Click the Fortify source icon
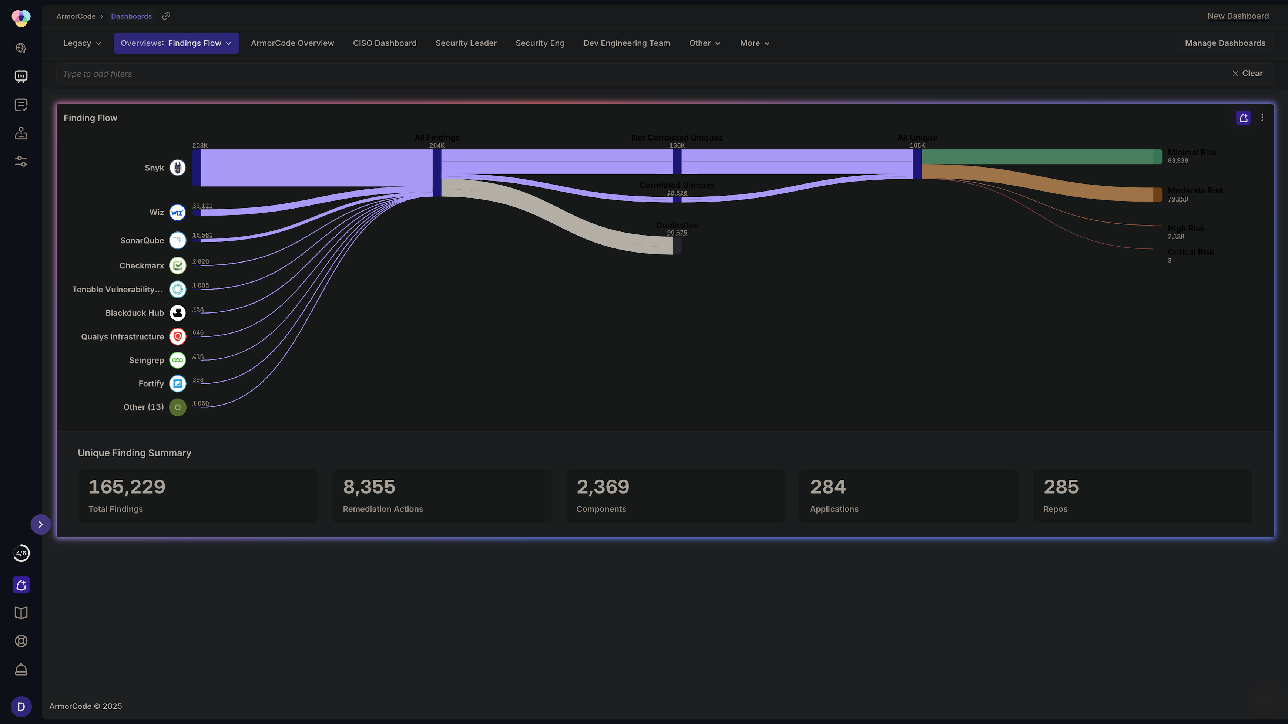The image size is (1288, 724). point(178,384)
